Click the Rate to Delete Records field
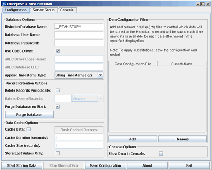This screenshot has width=212, height=170. [63, 98]
